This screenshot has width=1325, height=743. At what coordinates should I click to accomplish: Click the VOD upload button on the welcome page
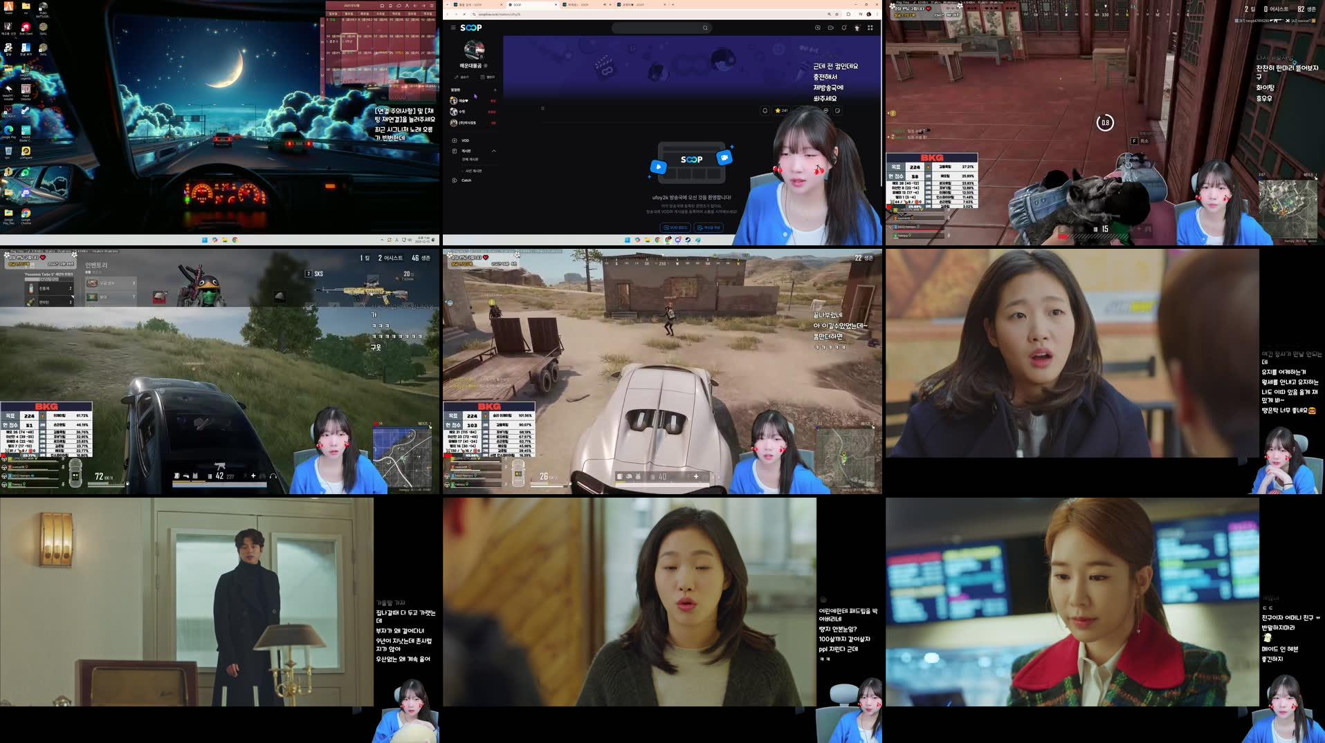[675, 227]
